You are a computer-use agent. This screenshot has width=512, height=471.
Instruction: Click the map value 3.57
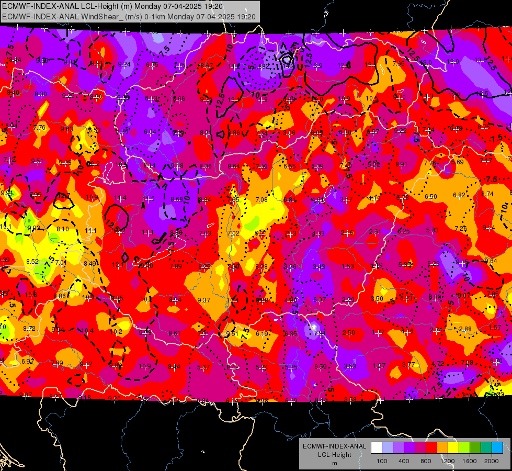tap(346, 199)
